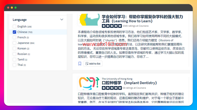Uncheck the Chinese language filter
The width and height of the screenshot is (197, 110).
coord(14,32)
